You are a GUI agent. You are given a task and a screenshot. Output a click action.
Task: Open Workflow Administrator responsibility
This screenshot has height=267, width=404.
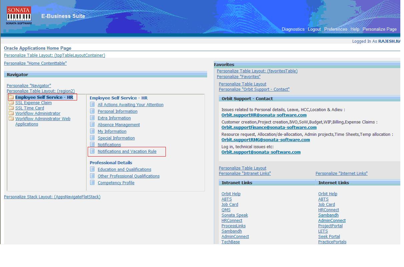point(38,113)
